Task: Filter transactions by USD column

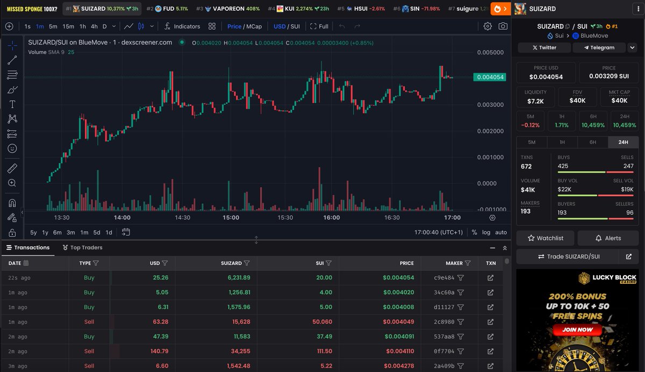Action: [x=165, y=263]
